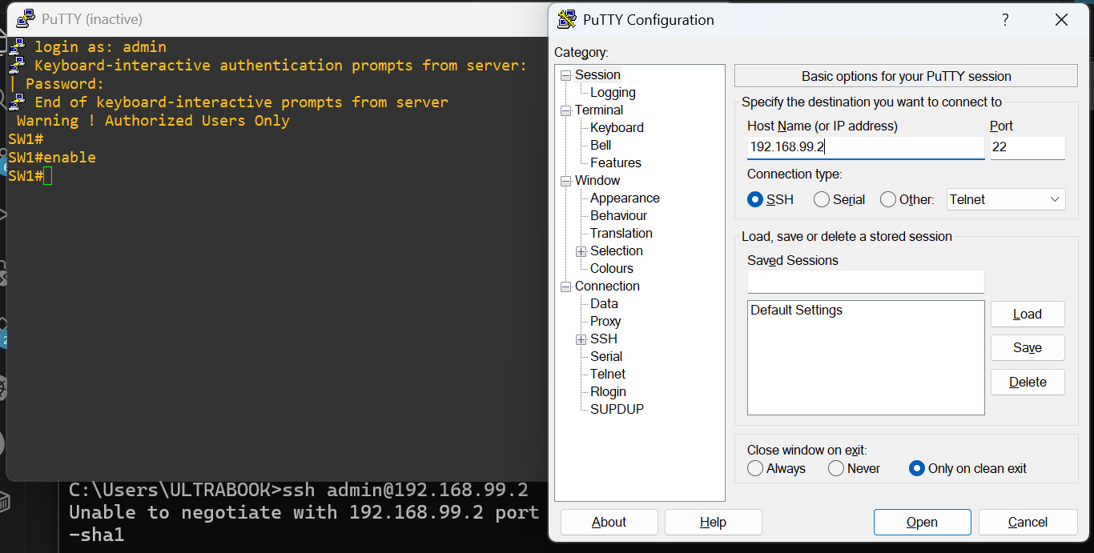This screenshot has width=1094, height=553.
Task: Open the Logging category
Action: (x=613, y=93)
